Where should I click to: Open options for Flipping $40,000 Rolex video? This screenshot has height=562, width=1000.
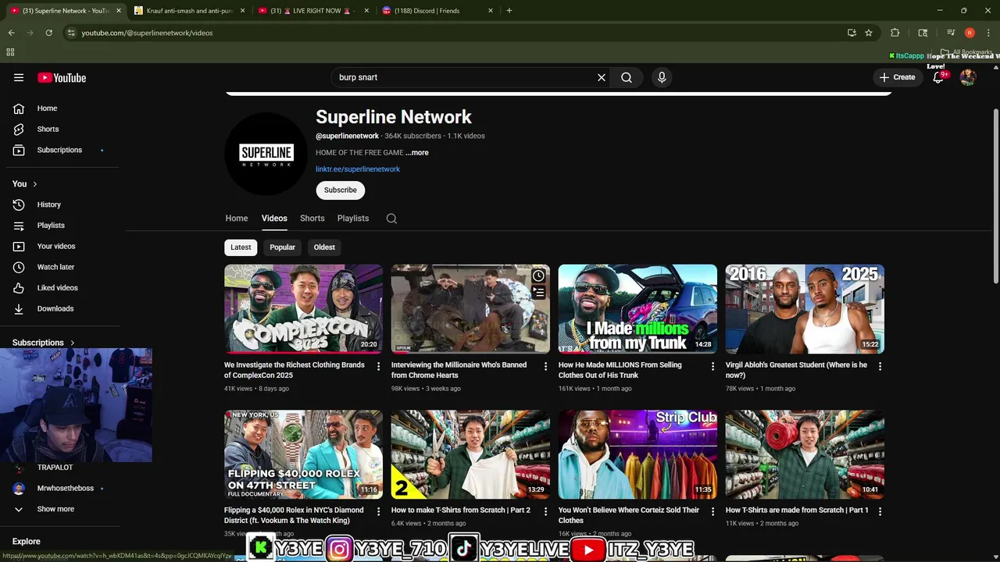pyautogui.click(x=379, y=511)
